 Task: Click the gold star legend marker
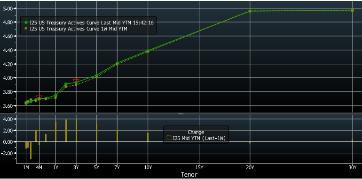click(x=26, y=28)
